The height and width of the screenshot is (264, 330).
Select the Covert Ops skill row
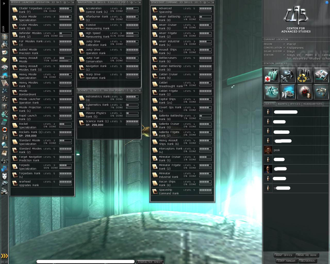point(182,109)
